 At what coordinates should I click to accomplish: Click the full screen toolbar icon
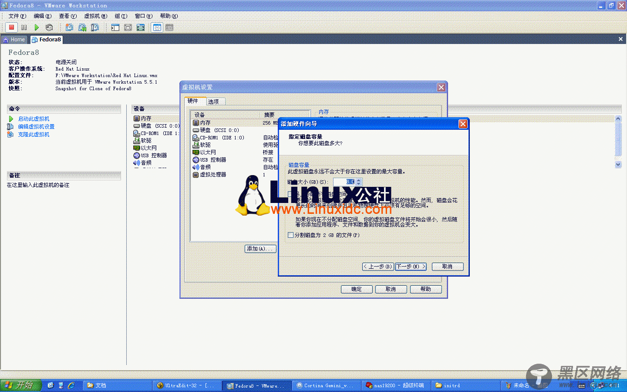(140, 27)
